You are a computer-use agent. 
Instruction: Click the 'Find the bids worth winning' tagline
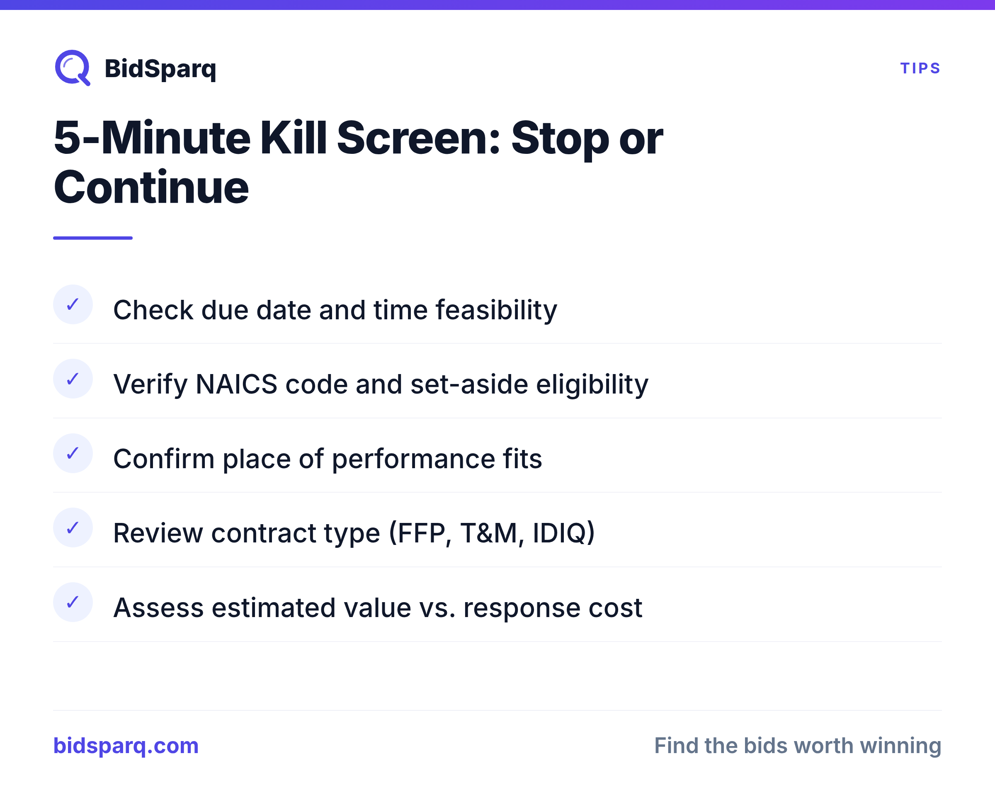pyautogui.click(x=798, y=746)
